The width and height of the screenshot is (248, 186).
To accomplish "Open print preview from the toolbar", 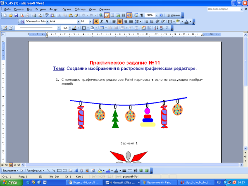I will coord(40,15).
